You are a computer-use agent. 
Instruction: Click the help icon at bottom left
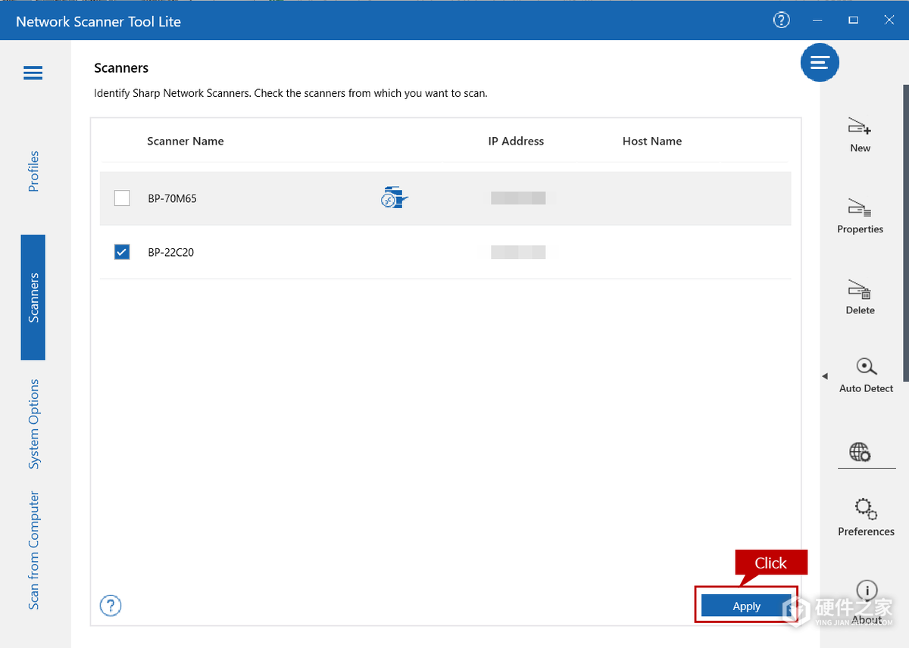point(111,605)
